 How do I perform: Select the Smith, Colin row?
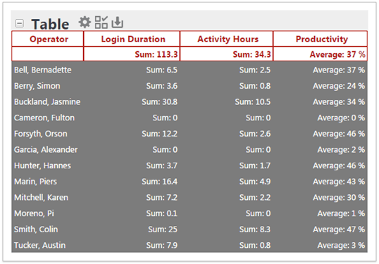(189, 230)
